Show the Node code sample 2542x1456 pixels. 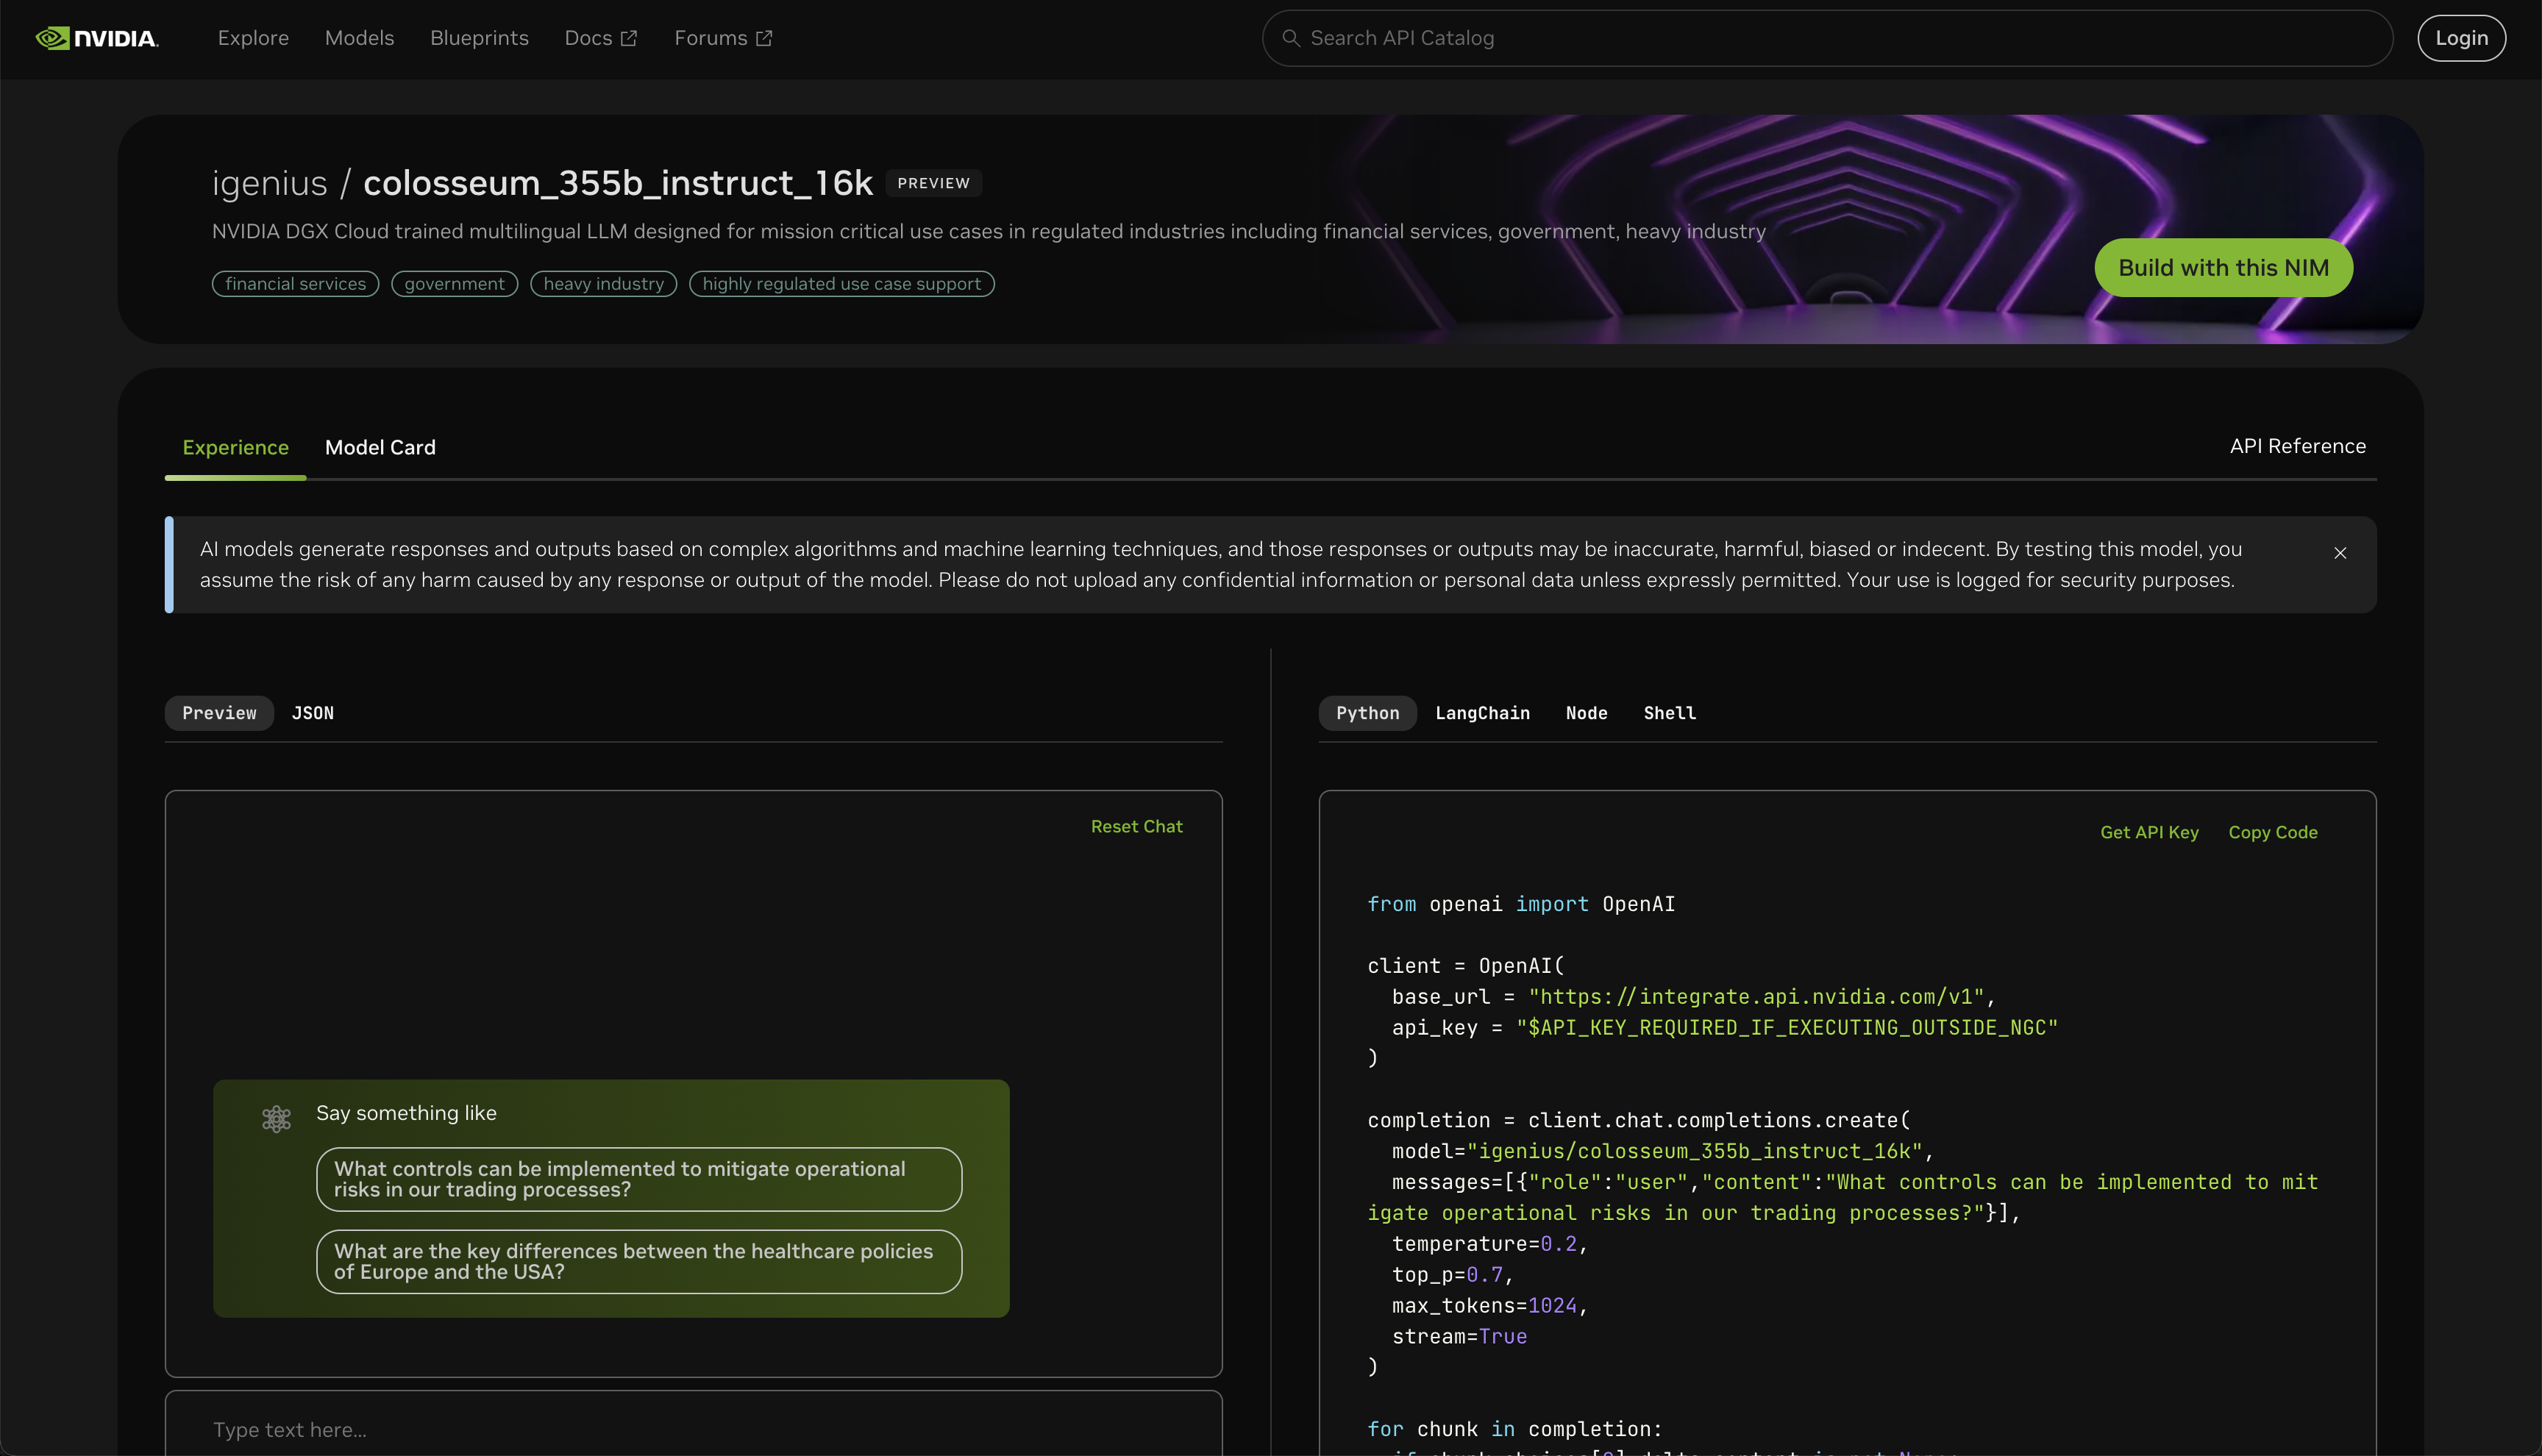pyautogui.click(x=1586, y=713)
